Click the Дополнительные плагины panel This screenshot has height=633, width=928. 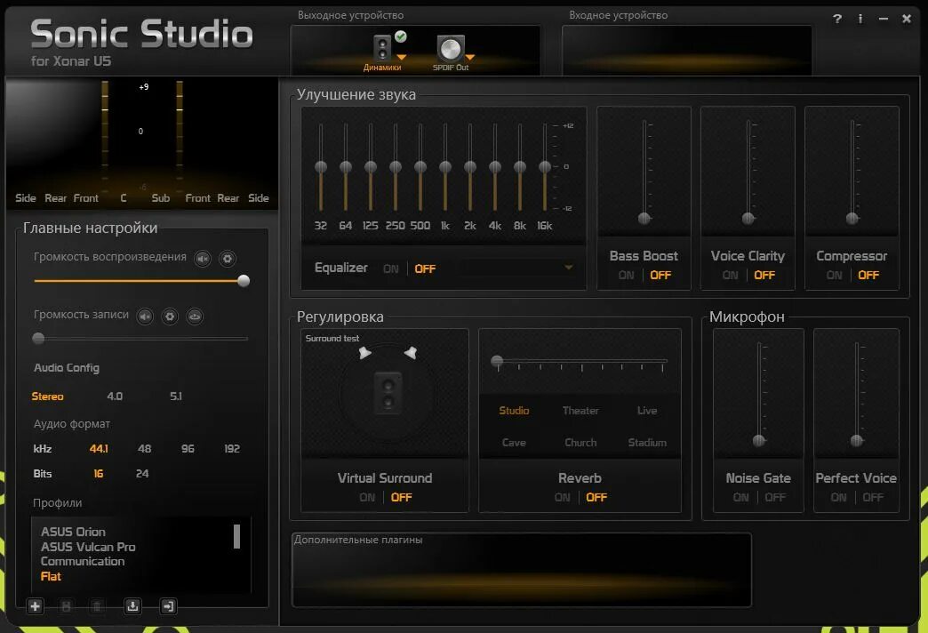(522, 570)
